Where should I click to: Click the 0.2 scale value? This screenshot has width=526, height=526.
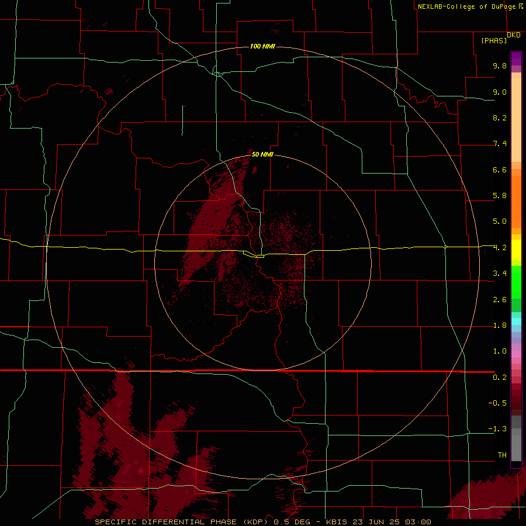pos(500,378)
